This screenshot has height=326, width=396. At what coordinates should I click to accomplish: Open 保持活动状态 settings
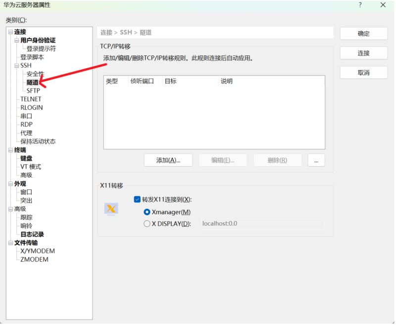pos(38,141)
